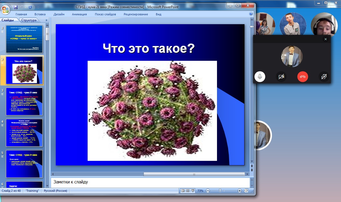
Task: Zoom in with the plus button
Action: [240, 191]
